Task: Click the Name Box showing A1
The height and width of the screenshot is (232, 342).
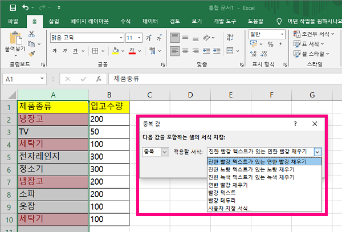Action: (25, 79)
